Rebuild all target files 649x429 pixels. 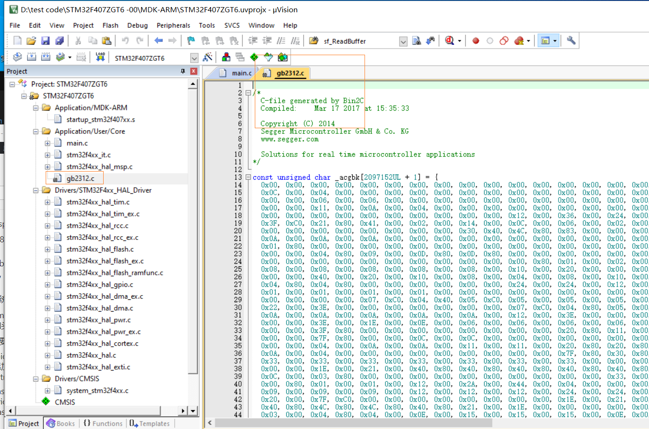pyautogui.click(x=44, y=57)
